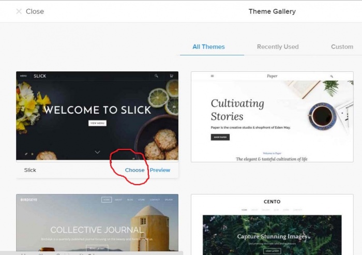Click the View Menu button in Slick preview

pos(97,123)
